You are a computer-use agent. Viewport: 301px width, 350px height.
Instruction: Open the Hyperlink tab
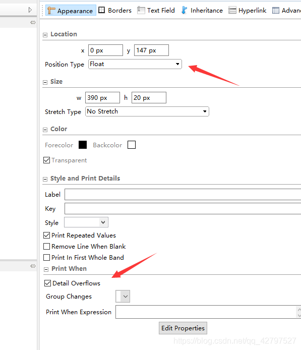click(x=248, y=10)
